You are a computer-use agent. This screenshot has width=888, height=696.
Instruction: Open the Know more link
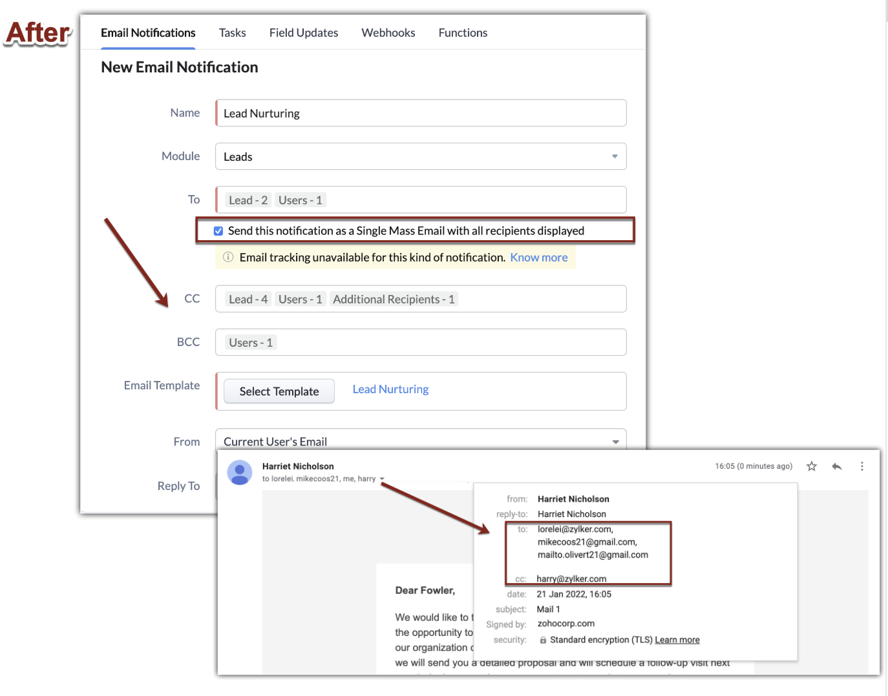coord(538,258)
